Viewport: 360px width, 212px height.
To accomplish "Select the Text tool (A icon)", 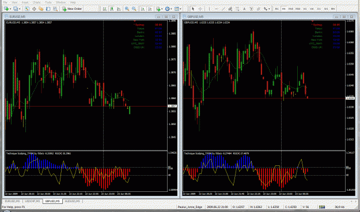I will [x=244, y=9].
